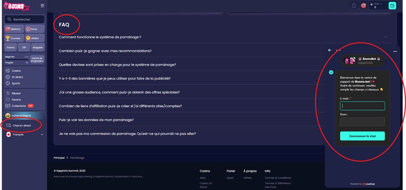Open the chat three-dot options menu
Screen dimensions: 406x190
(338, 50)
